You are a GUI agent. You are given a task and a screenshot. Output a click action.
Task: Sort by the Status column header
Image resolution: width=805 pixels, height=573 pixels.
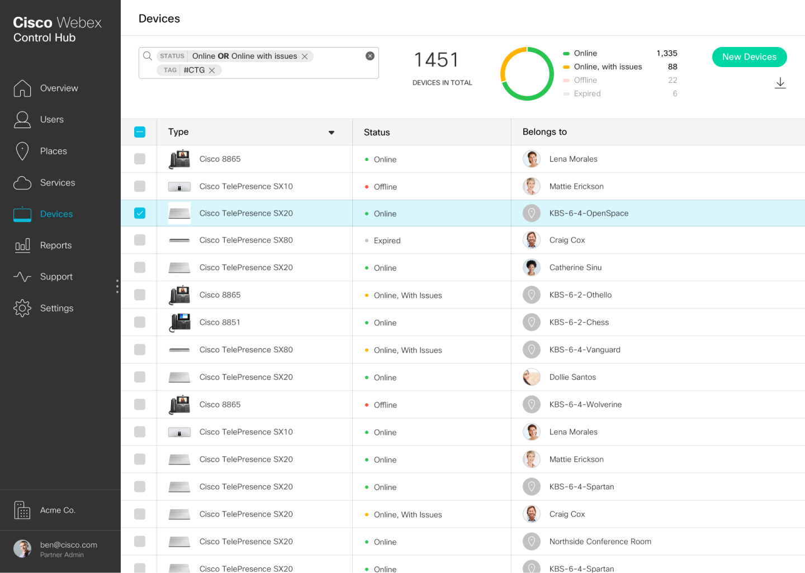click(377, 132)
